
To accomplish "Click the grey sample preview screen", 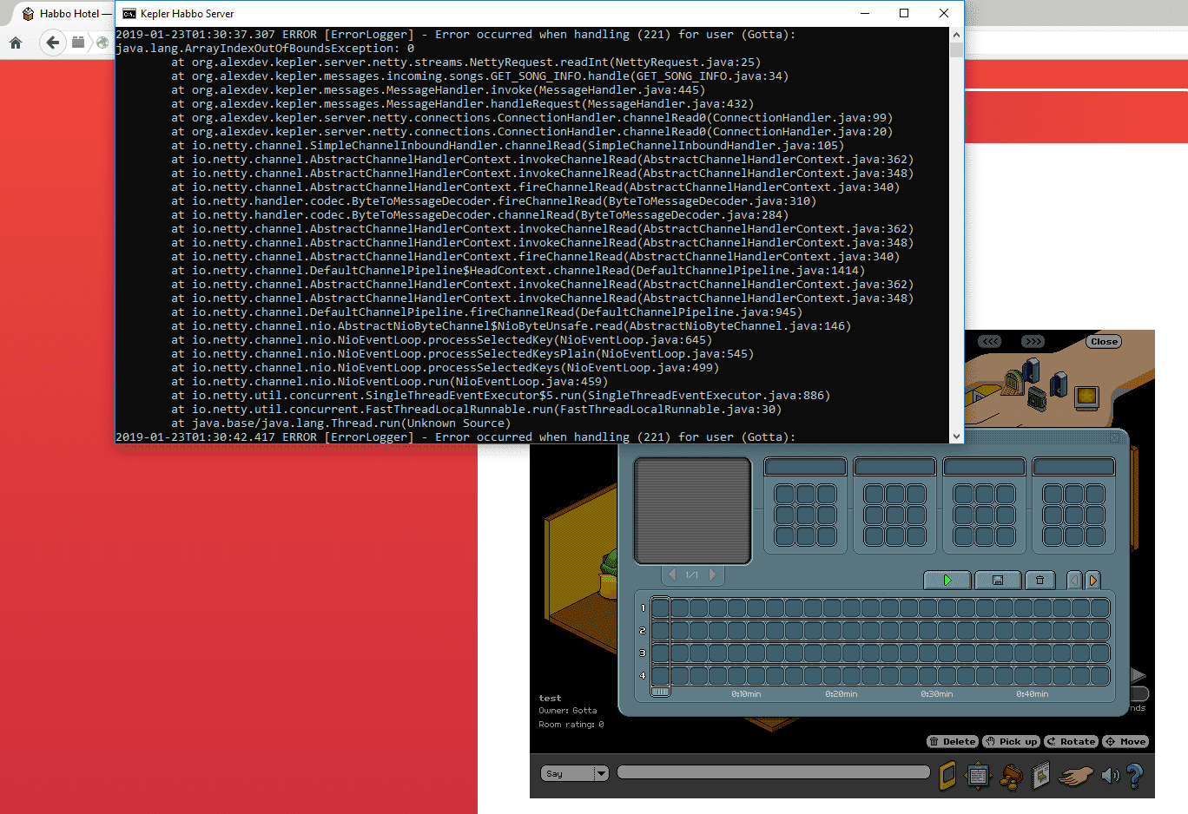I will (692, 511).
